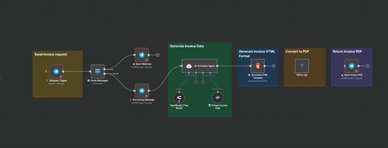Select the AI Invoice Agent node
Viewport: 388px width, 148px height.
click(x=200, y=66)
